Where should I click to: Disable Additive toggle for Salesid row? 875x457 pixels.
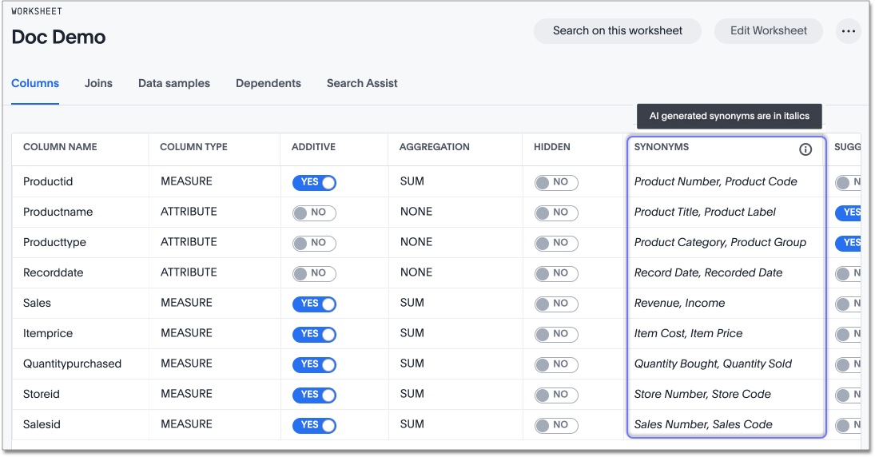314,425
